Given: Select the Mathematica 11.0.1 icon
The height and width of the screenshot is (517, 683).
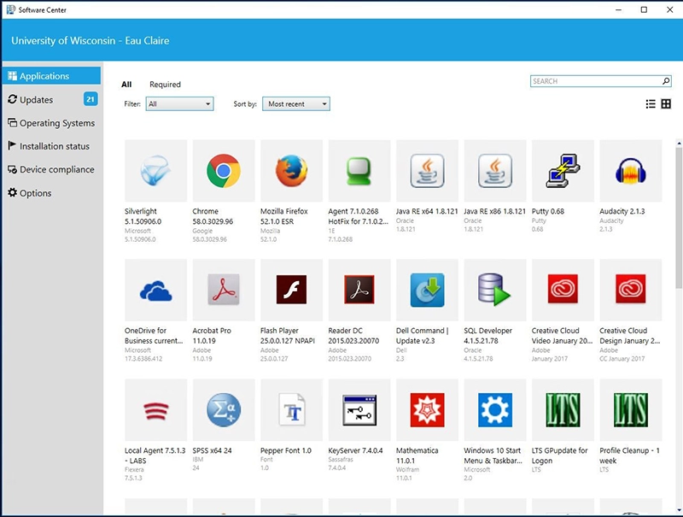Looking at the screenshot, I should (428, 410).
